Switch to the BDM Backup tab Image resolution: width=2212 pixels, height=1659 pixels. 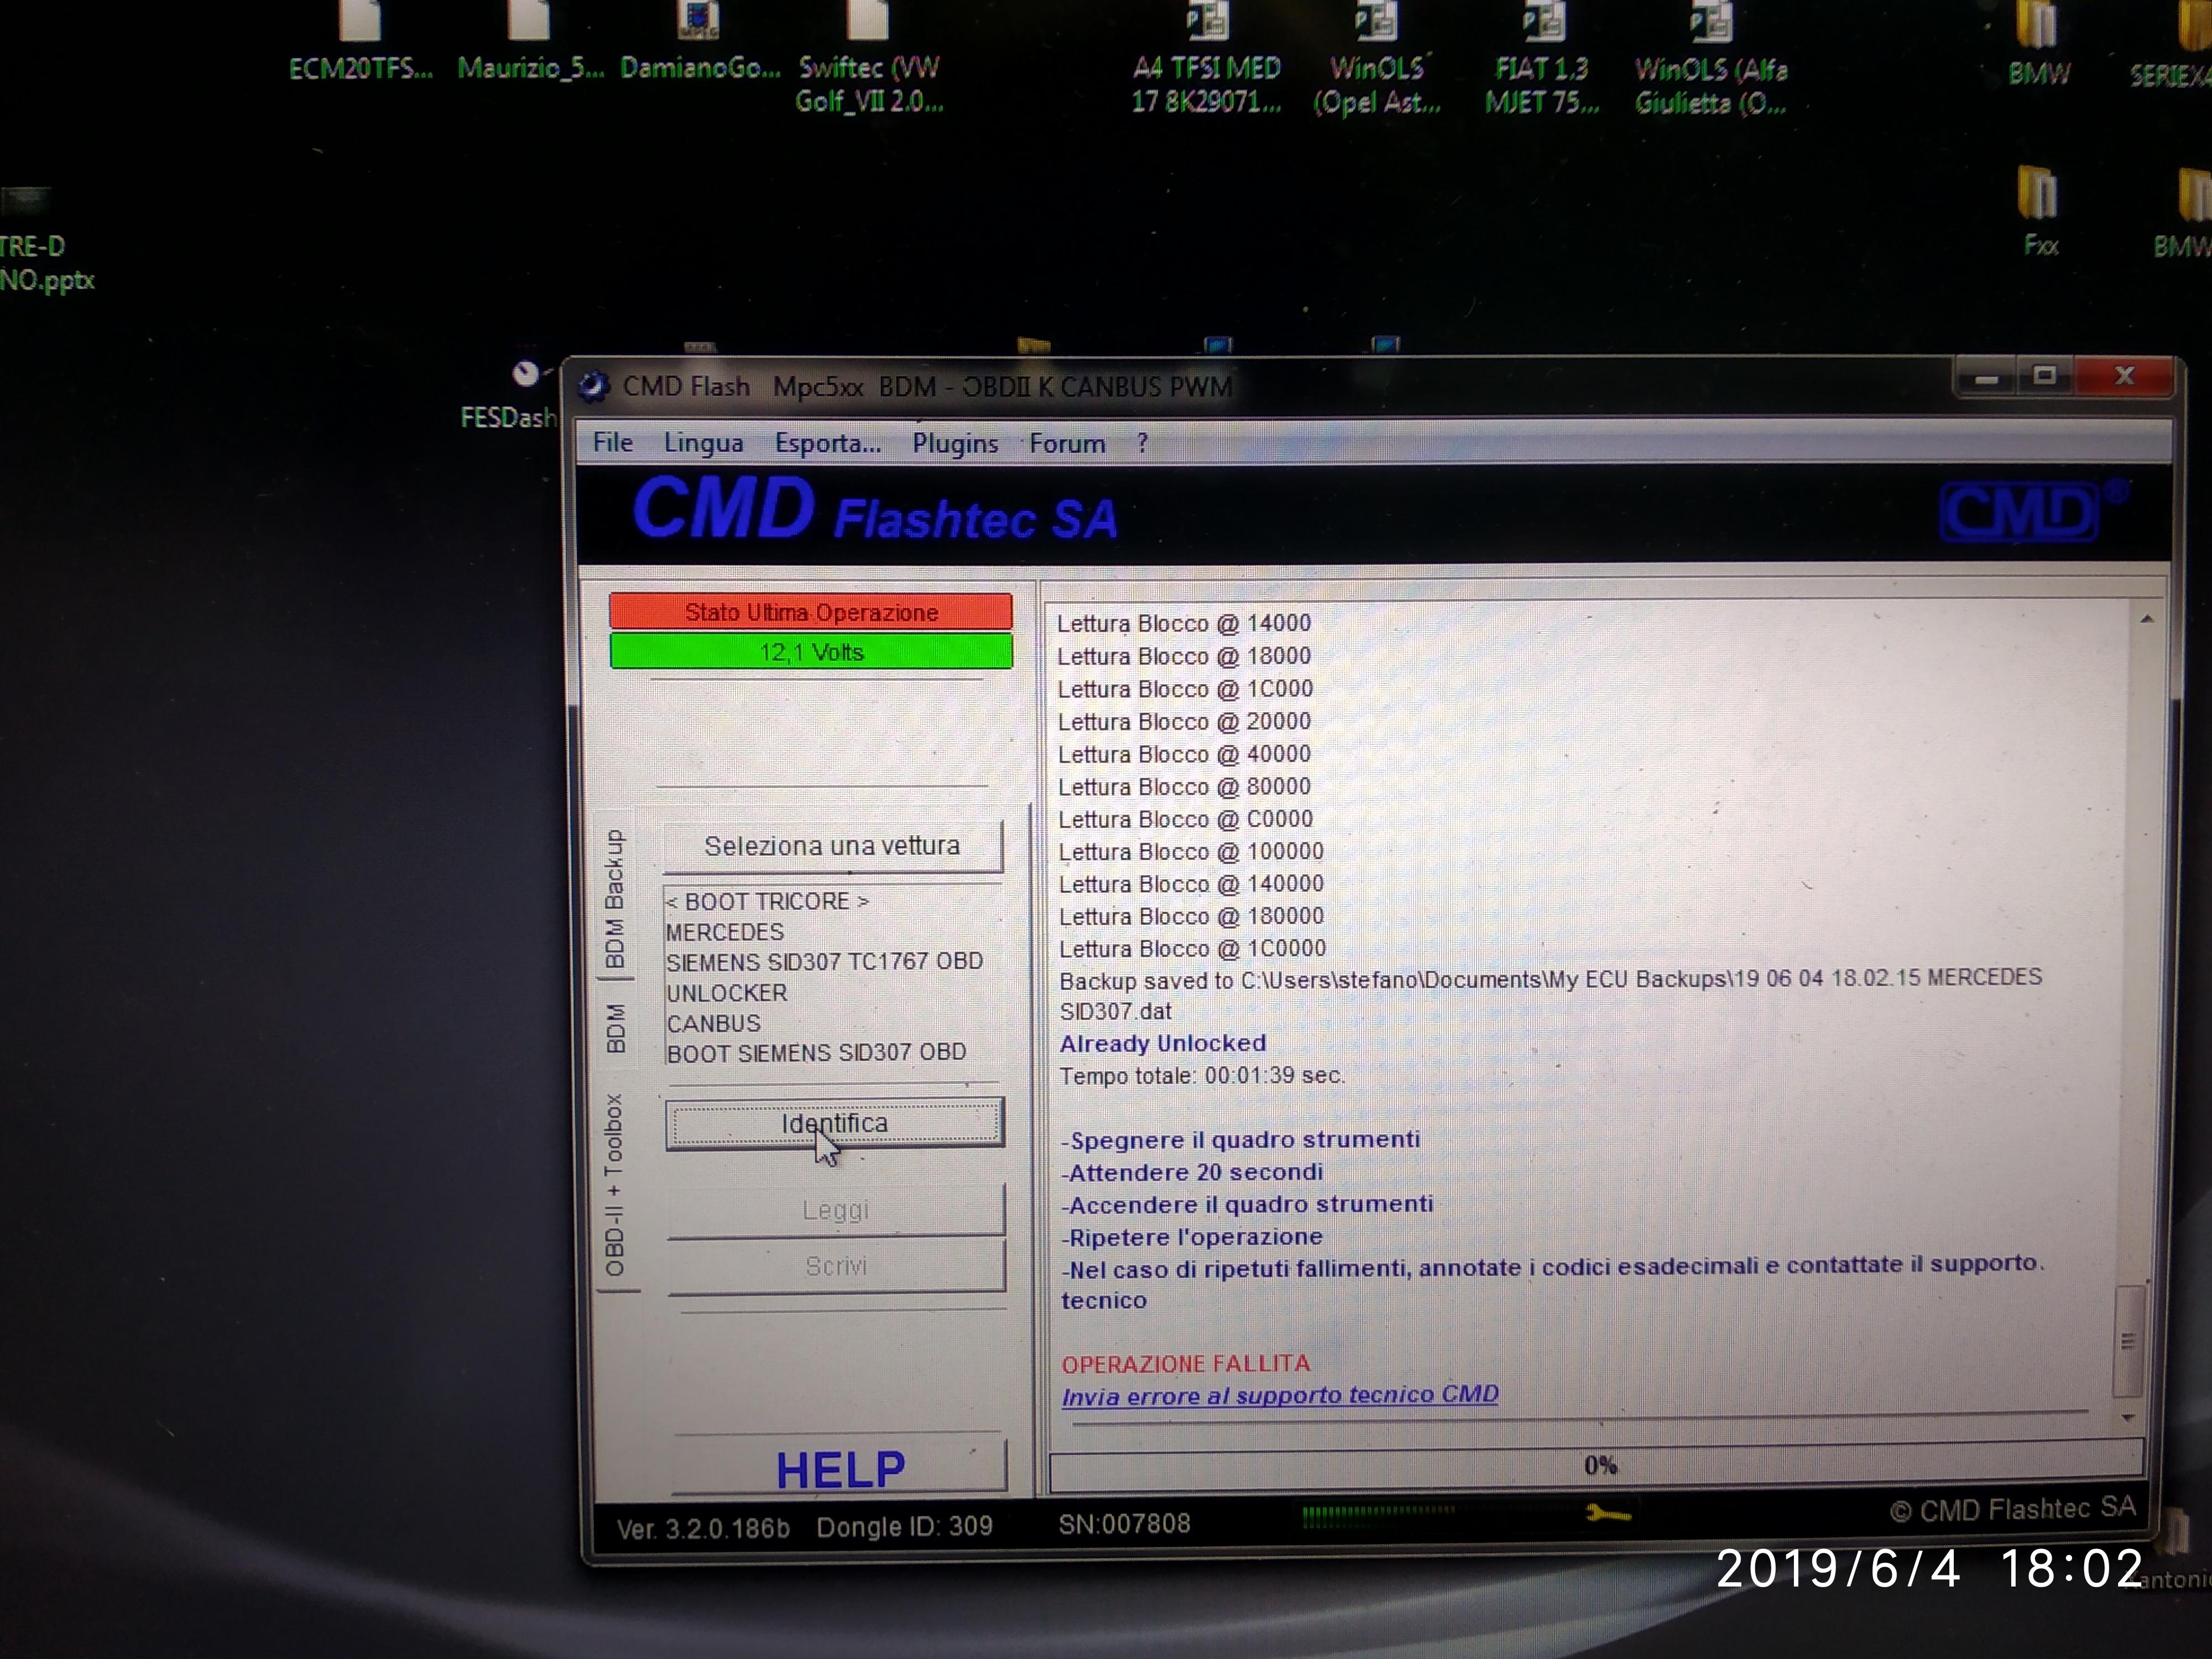click(x=614, y=898)
